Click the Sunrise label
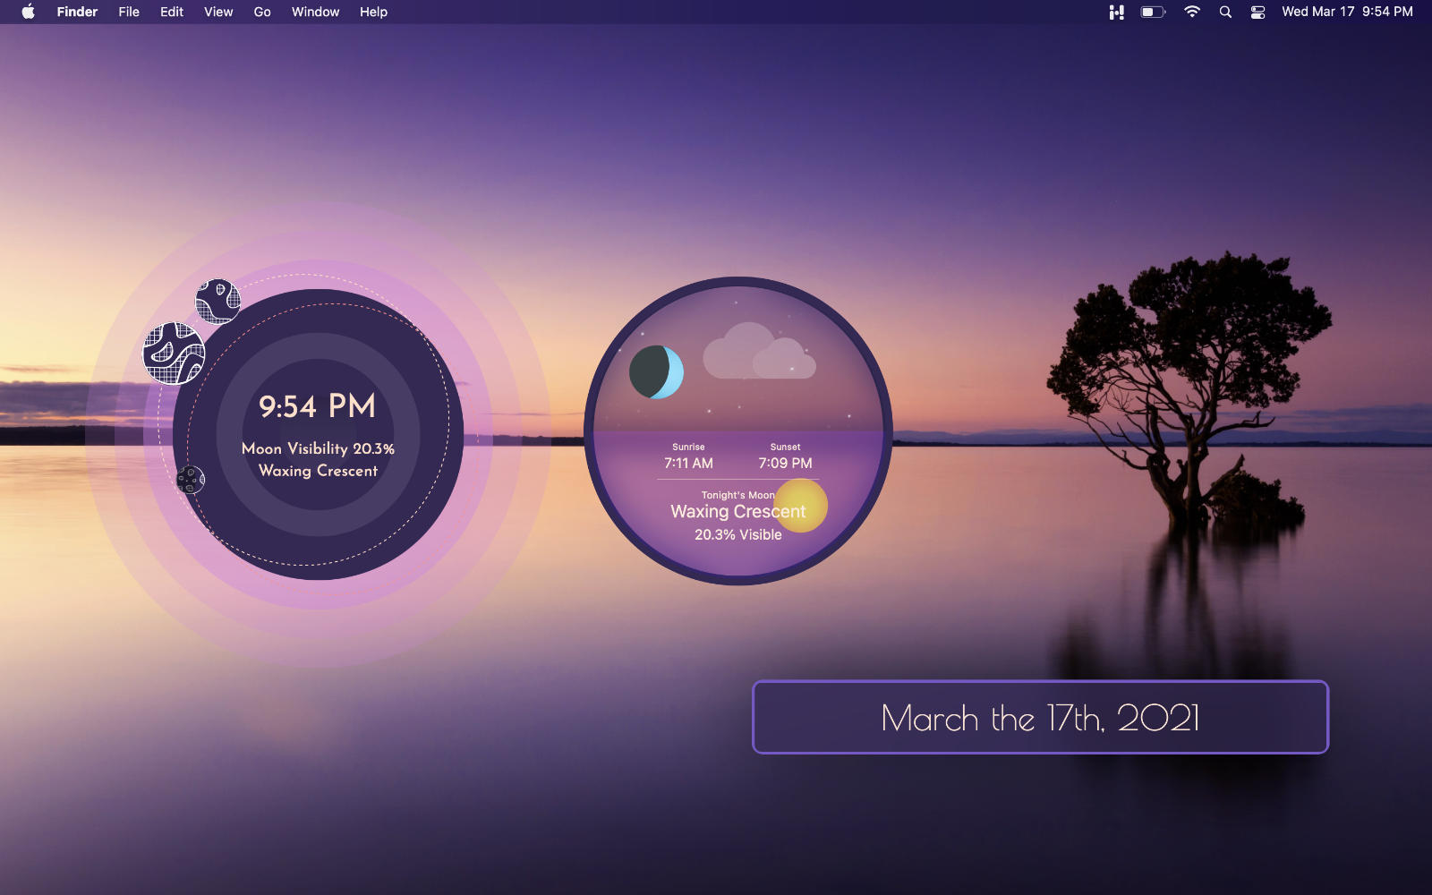1432x895 pixels. pos(688,447)
